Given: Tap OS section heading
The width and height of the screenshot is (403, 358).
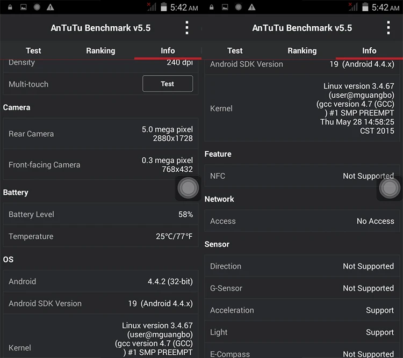Looking at the screenshot, I should pos(8,259).
